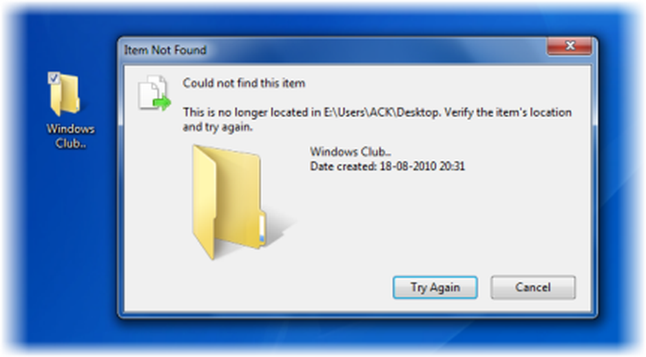
Task: Click the green arrow on the move icon
Action: (162, 102)
